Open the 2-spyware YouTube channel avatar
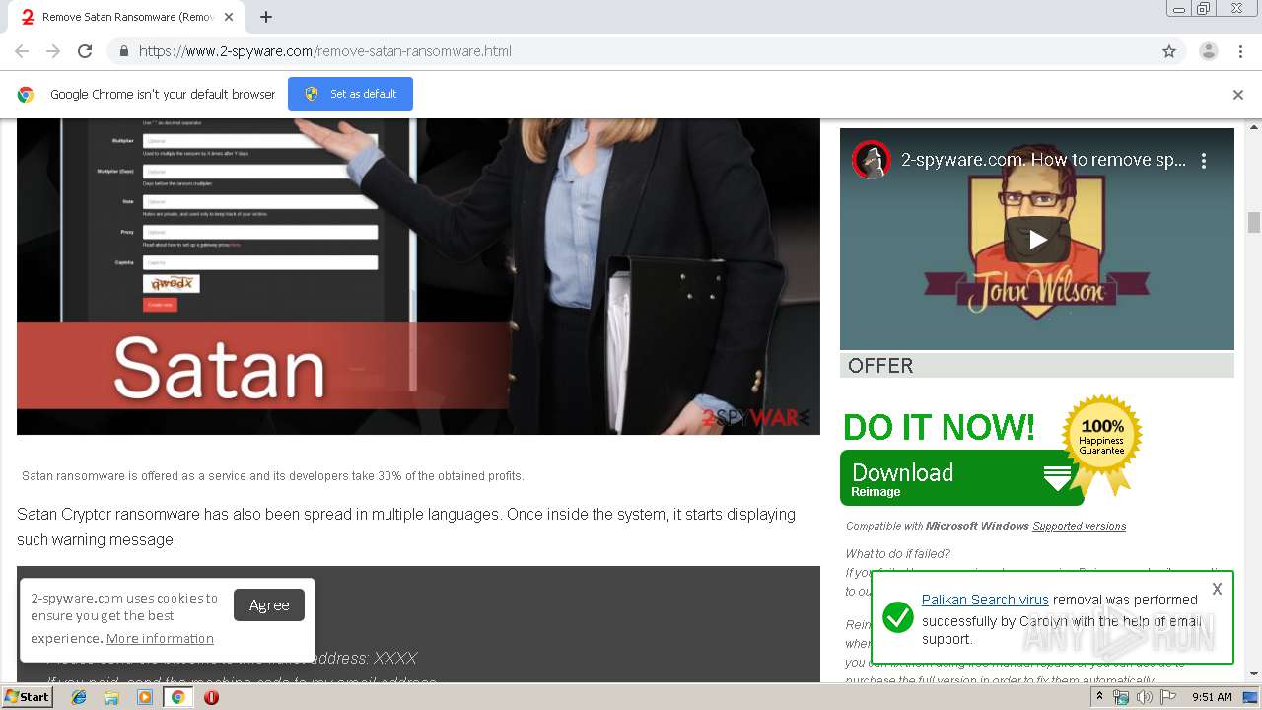This screenshot has width=1262, height=710. click(871, 160)
